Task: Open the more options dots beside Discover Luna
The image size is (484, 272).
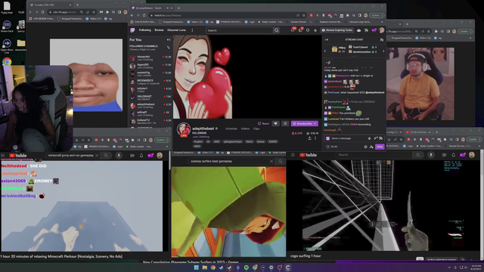Action: click(192, 30)
